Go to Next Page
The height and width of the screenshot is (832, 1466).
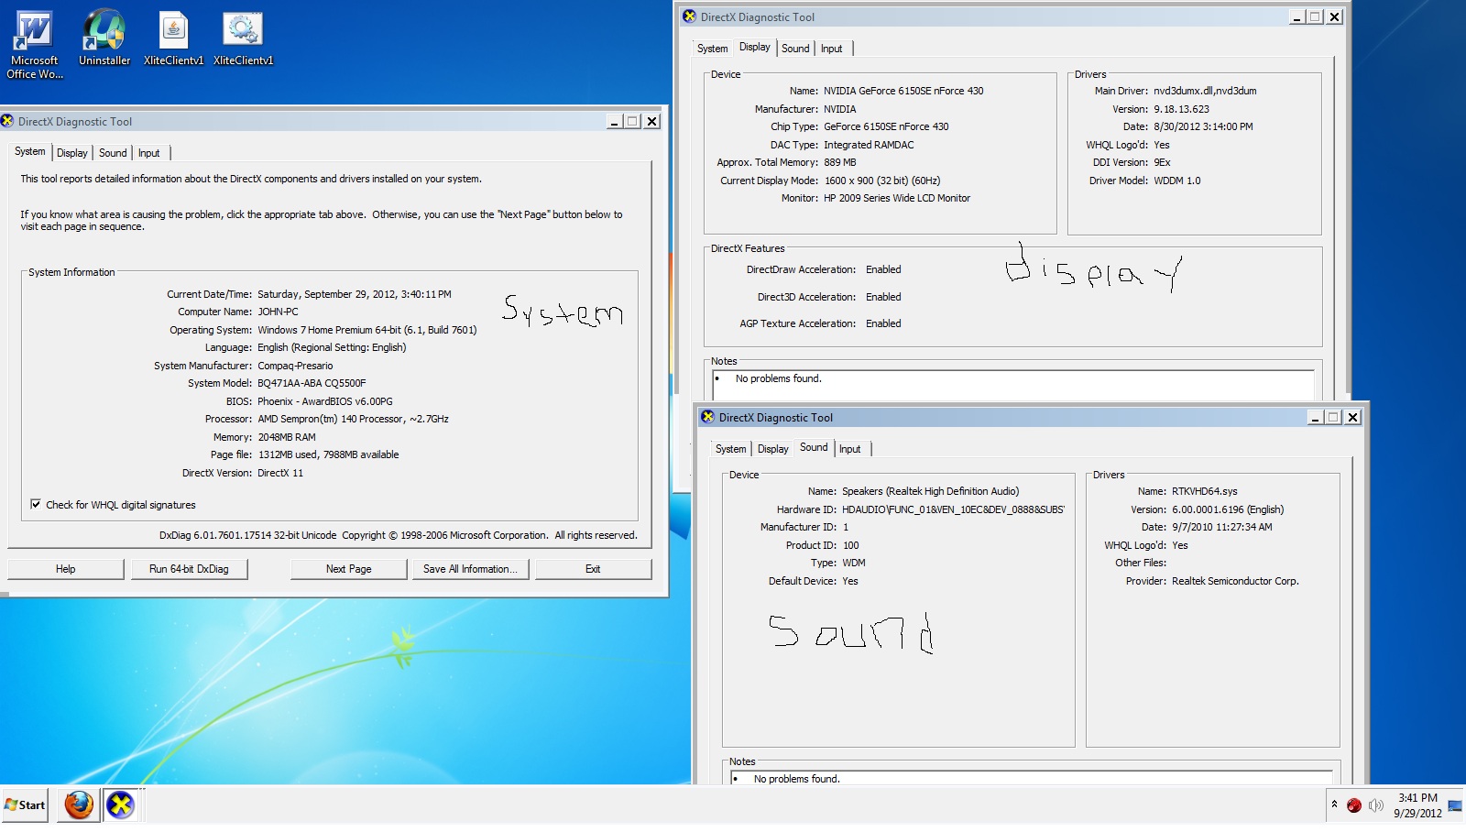349,569
